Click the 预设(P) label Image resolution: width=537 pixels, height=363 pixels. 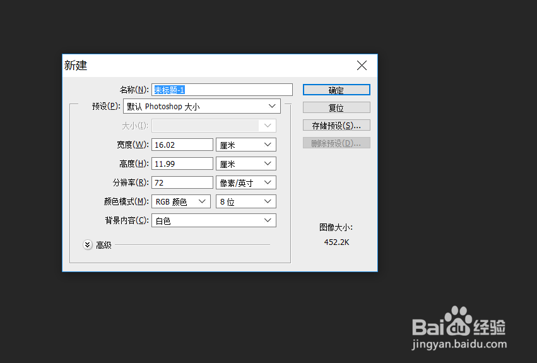[x=106, y=106]
